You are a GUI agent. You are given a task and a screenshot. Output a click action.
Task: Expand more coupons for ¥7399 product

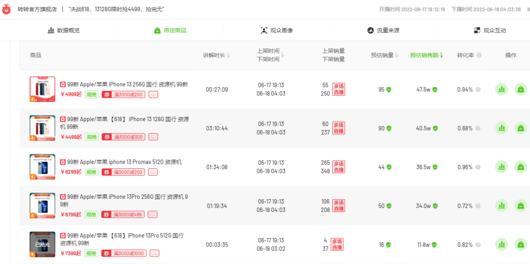(x=155, y=253)
